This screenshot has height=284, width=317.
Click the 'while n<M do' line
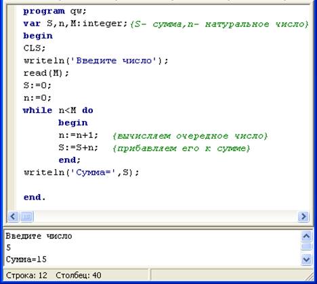click(x=58, y=110)
